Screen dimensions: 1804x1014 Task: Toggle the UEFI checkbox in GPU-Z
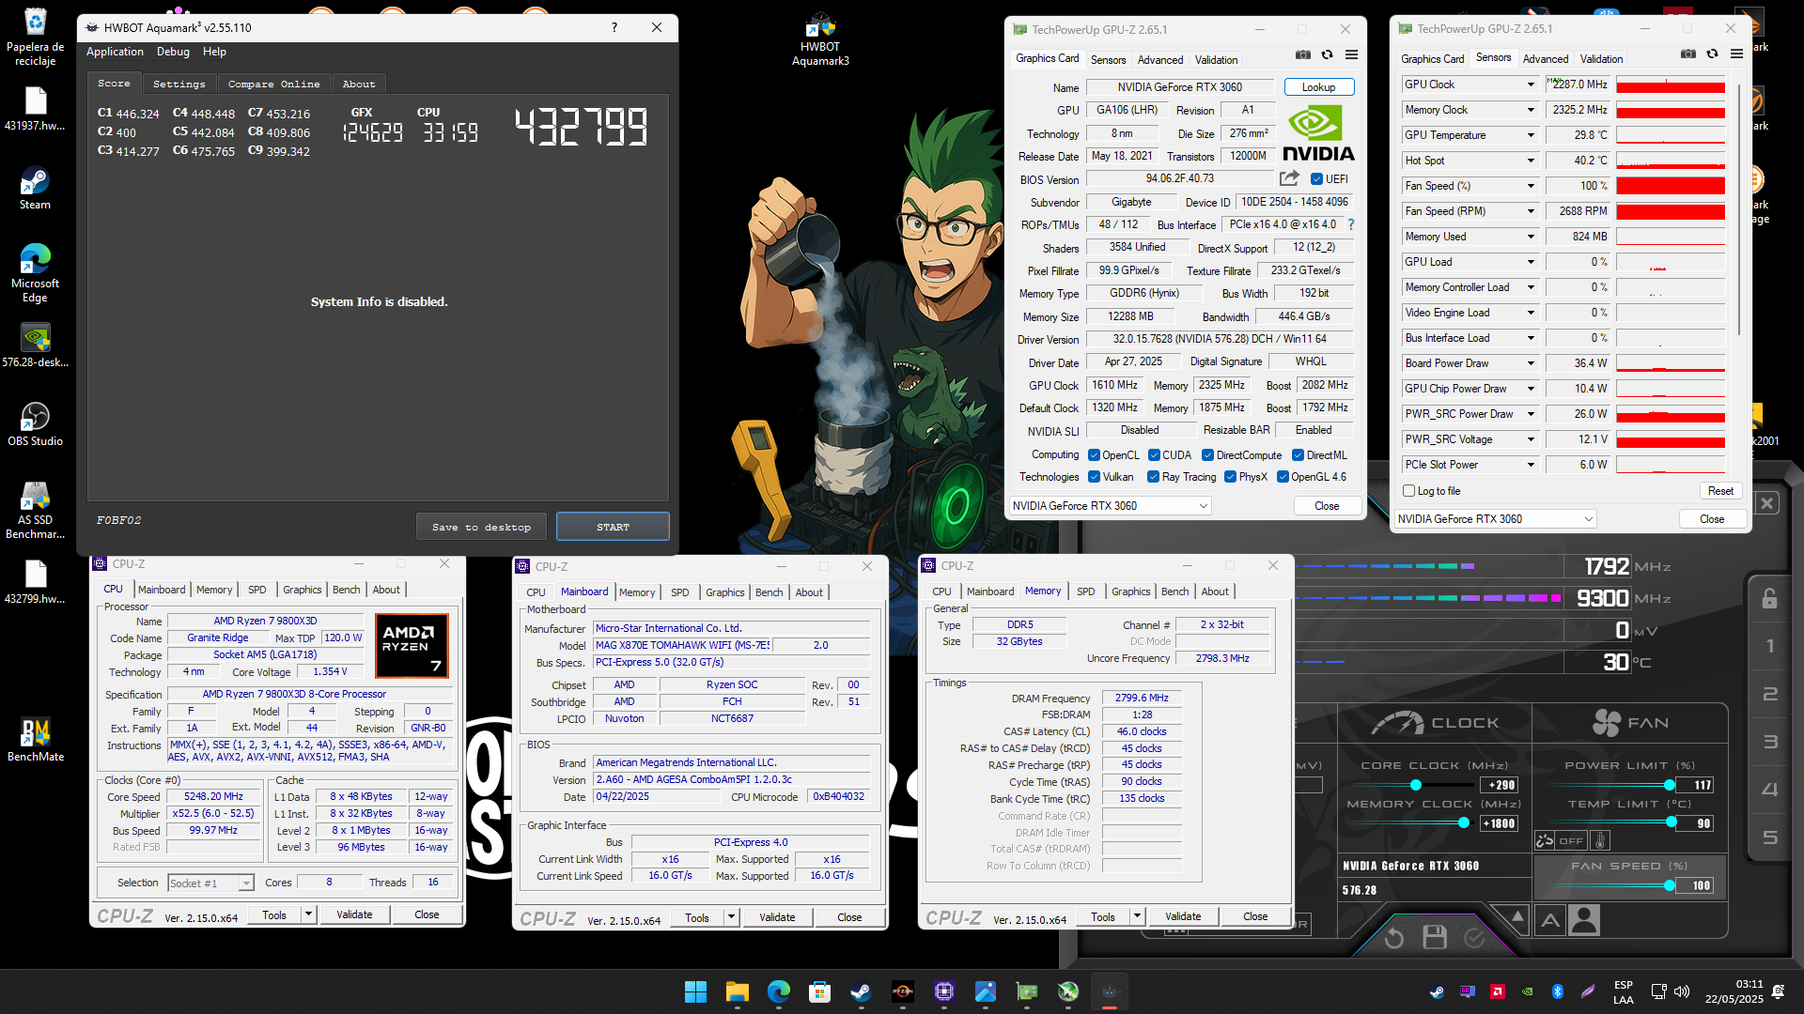click(x=1316, y=178)
